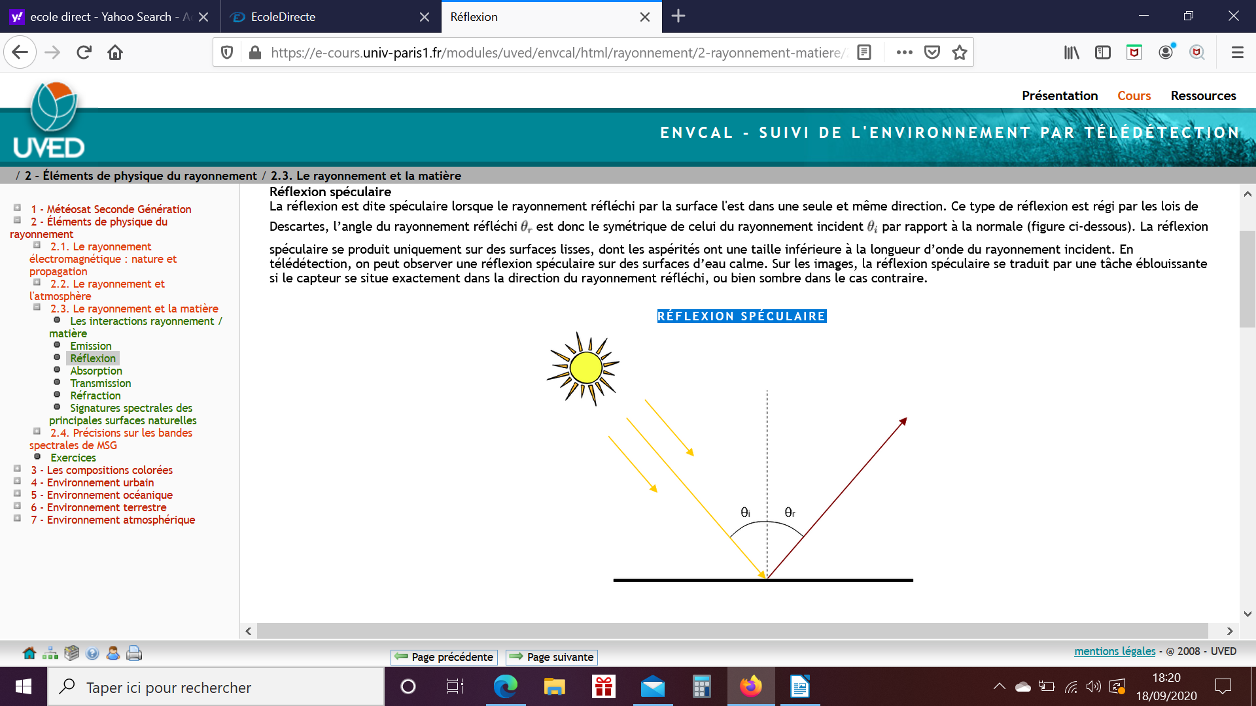Expand section 1 Météosat Seconde Génération

point(18,208)
